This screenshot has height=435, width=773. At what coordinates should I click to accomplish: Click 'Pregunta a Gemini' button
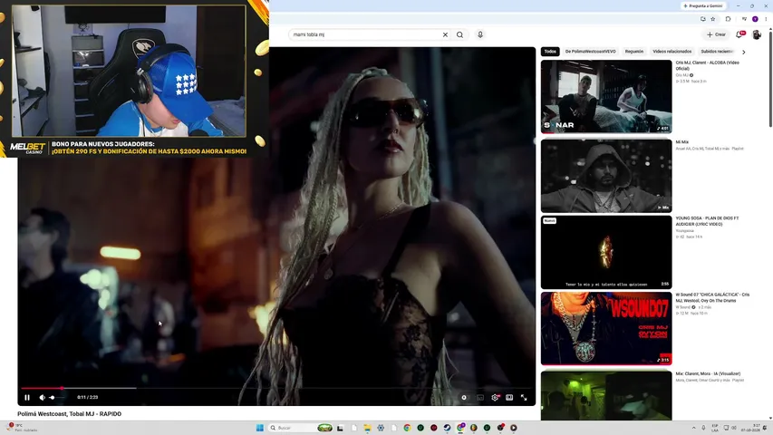point(703,6)
